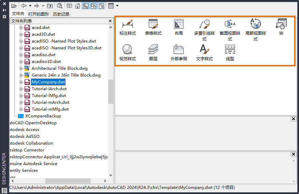The height and width of the screenshot is (194, 299).
Task: Click the MyCompany.dwt path in status bar
Action: 122,188
